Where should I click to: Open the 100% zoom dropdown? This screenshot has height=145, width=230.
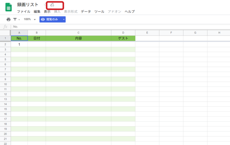[x=30, y=19]
